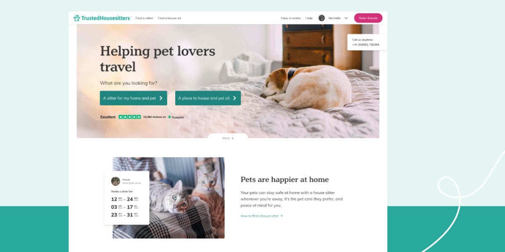Viewport: 505px width, 252px height.
Task: Open the cats photo thumbnail
Action: pyautogui.click(x=168, y=198)
